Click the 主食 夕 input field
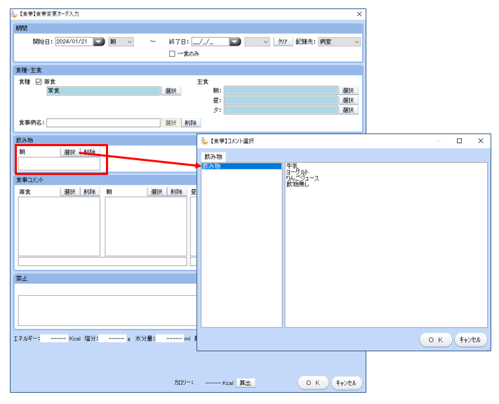 point(281,110)
